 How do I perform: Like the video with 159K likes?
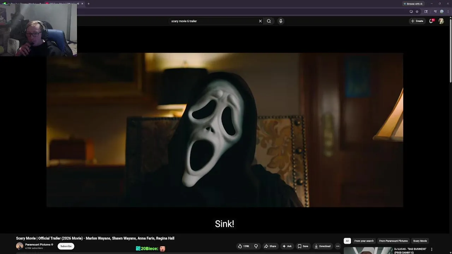pyautogui.click(x=244, y=246)
